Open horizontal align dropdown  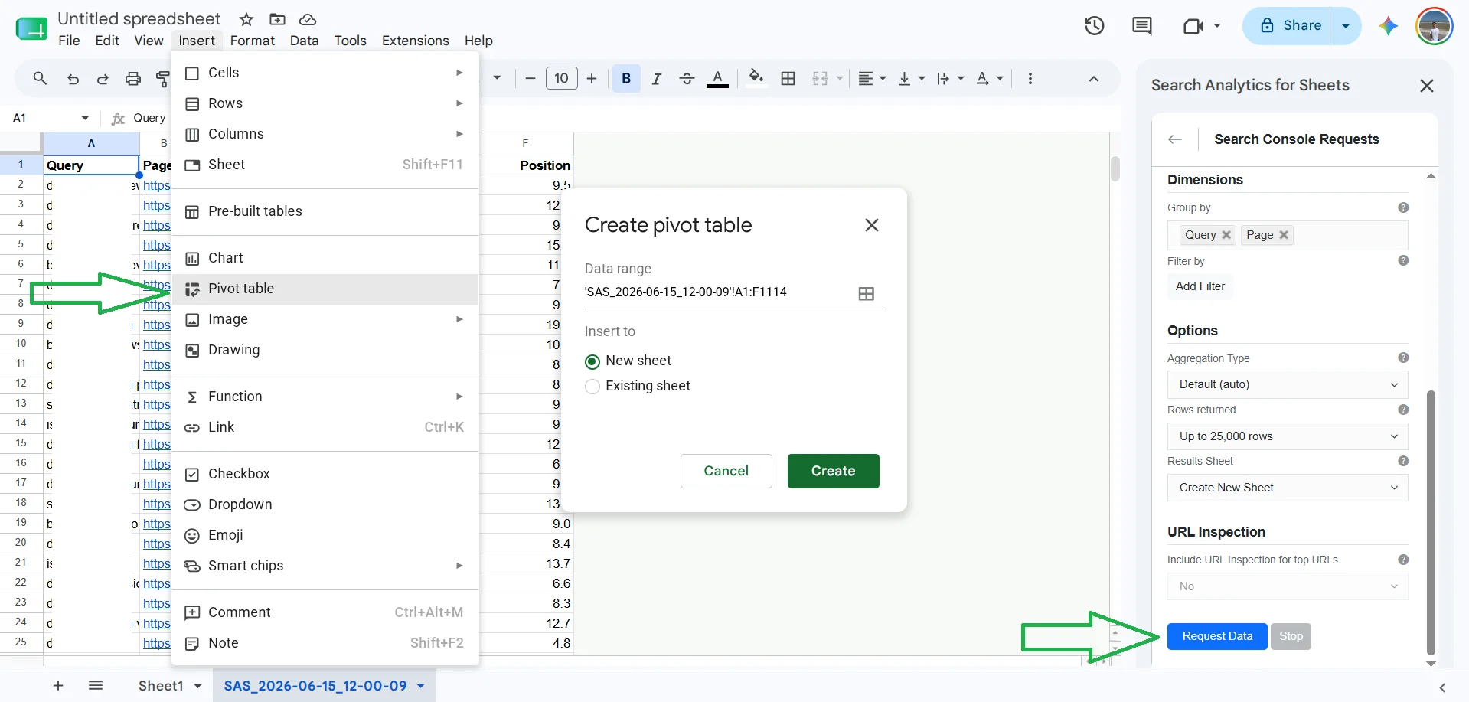click(872, 78)
